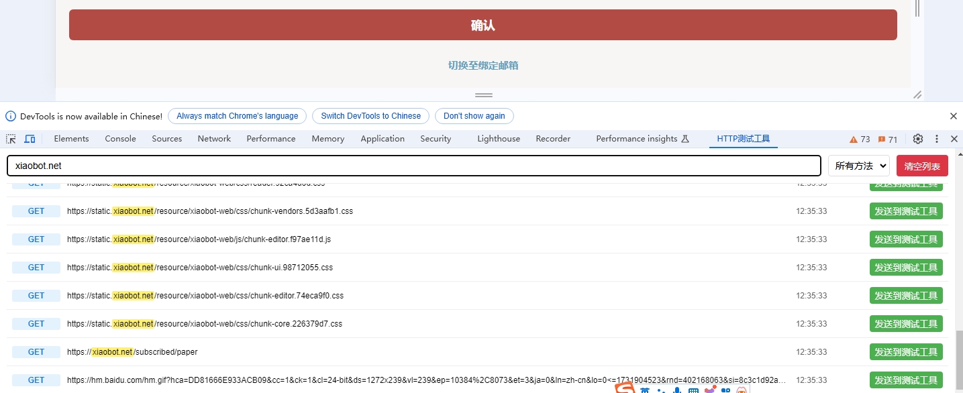Click the 切换至绑定邮箱 link
Screen dimensions: 963x393
483,65
